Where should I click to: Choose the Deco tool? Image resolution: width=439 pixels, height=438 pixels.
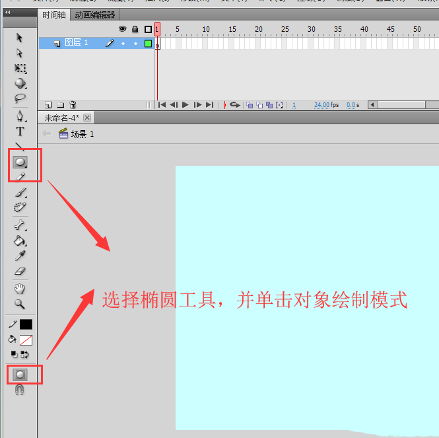20,207
